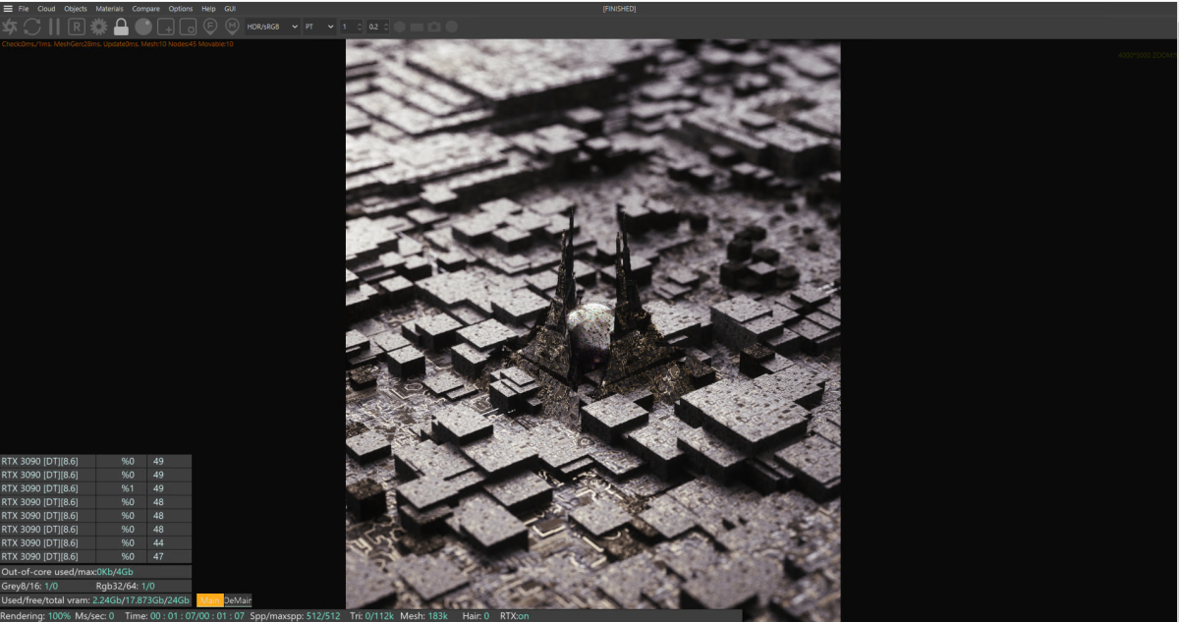
Task: Click the lock resolution padlock icon
Action: 120,27
